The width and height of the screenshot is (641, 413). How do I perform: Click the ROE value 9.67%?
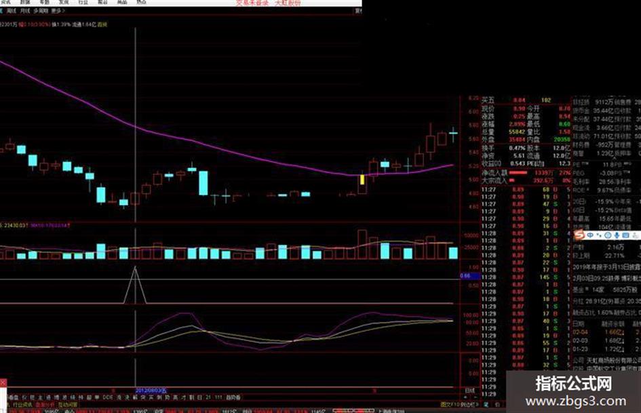[x=604, y=190]
